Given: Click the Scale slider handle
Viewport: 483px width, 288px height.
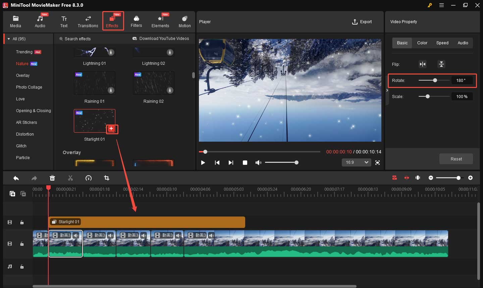Looking at the screenshot, I should [427, 96].
